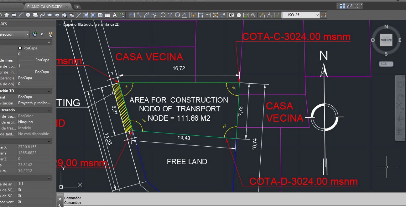Open a new drawing with the plus tab
Image resolution: width=406 pixels, height=207 pixels.
pos(77,6)
